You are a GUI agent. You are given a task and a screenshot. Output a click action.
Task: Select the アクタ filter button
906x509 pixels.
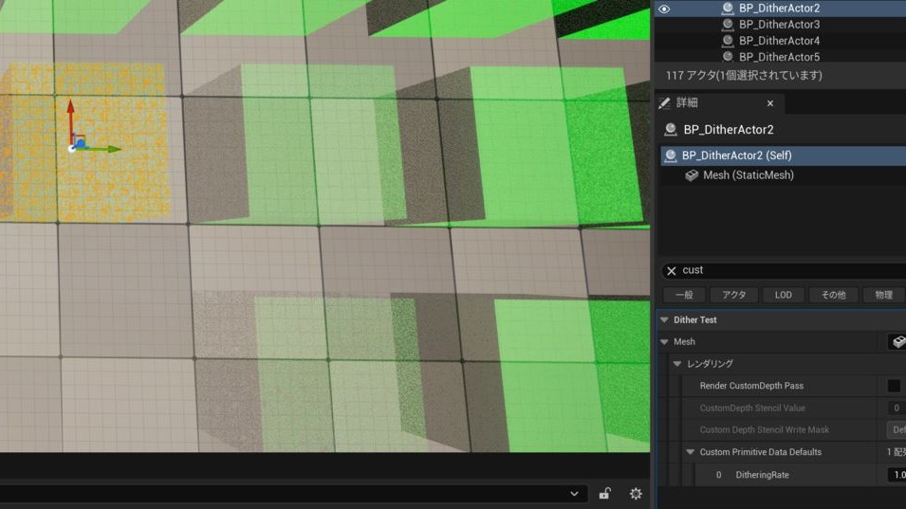point(734,295)
